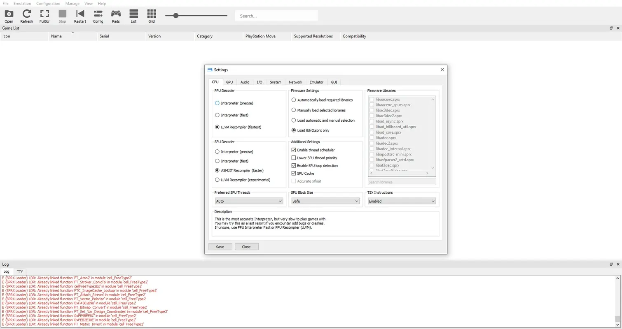This screenshot has height=329, width=622.
Task: Select the LLVM Recompiler (experimental) SPU decoder
Action: click(x=217, y=180)
